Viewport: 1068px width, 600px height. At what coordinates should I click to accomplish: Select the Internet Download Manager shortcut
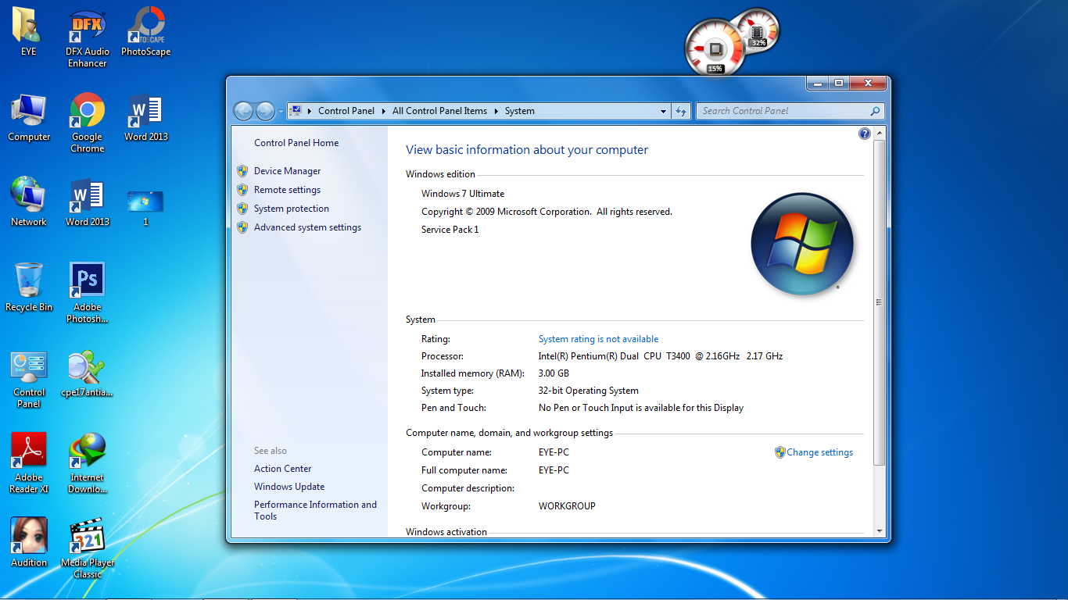pos(87,463)
